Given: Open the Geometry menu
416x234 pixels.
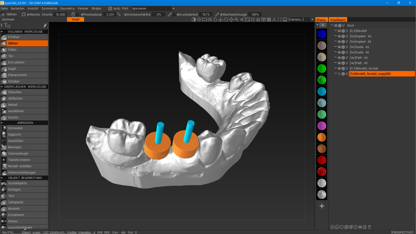Looking at the screenshot, I should (67, 9).
